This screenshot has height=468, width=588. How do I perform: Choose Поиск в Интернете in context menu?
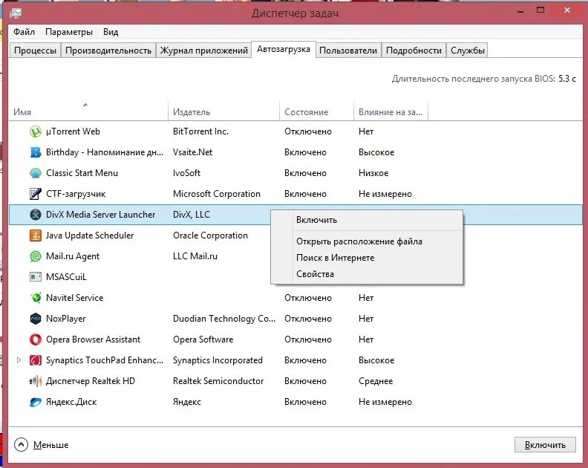tap(367, 258)
